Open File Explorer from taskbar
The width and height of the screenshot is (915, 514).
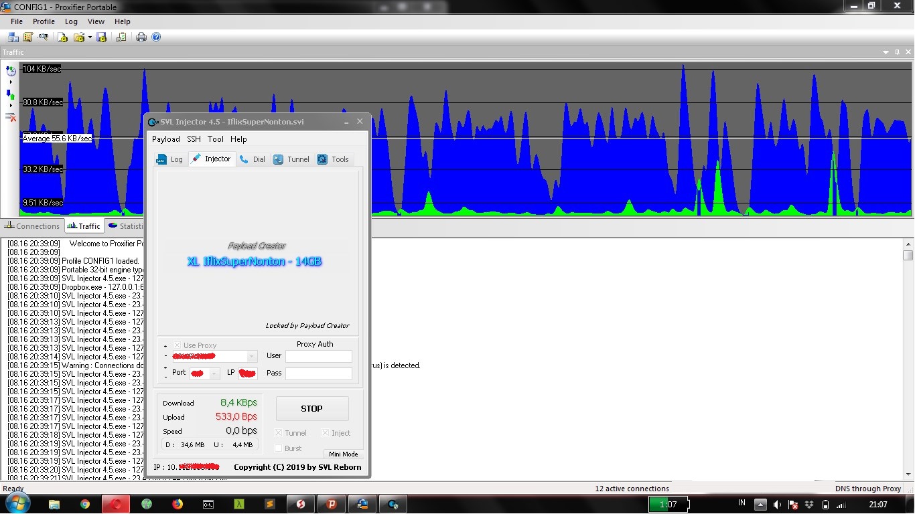coord(54,504)
